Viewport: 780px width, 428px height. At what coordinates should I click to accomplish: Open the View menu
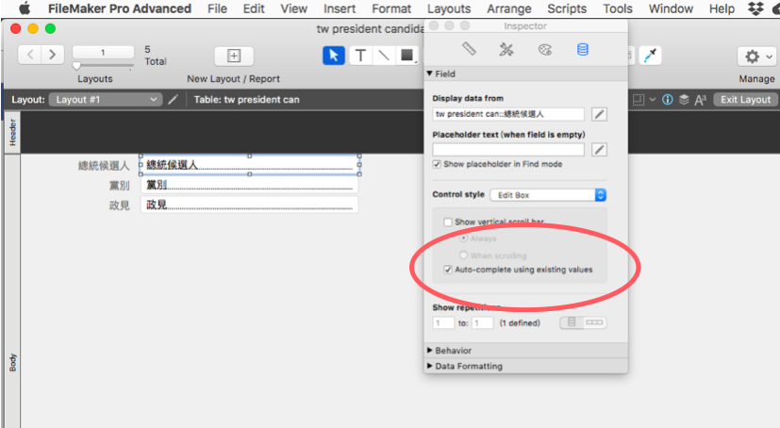pos(294,8)
